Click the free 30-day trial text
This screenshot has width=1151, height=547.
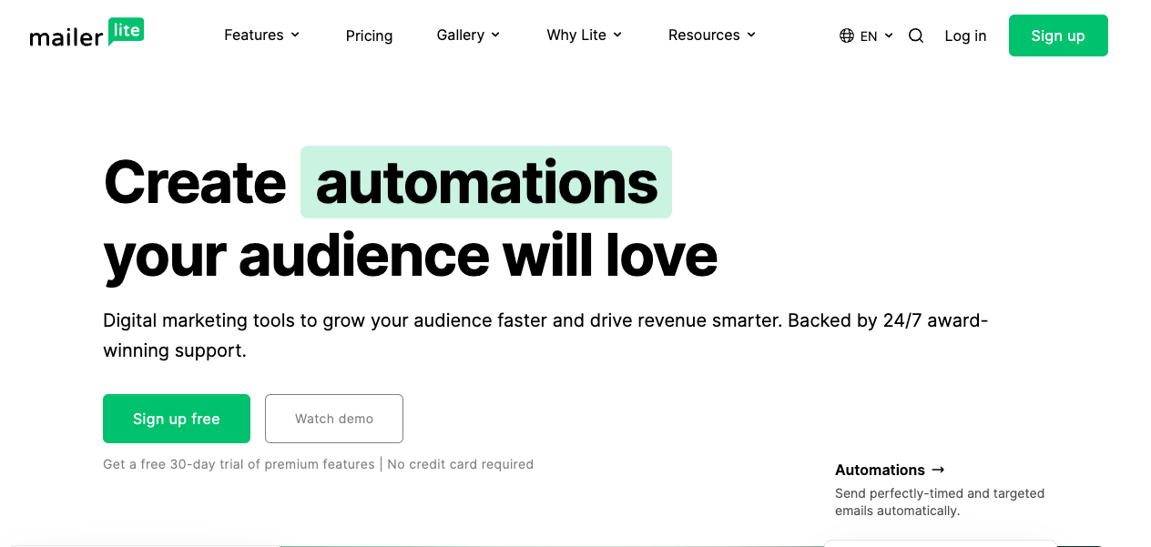pyautogui.click(x=239, y=464)
